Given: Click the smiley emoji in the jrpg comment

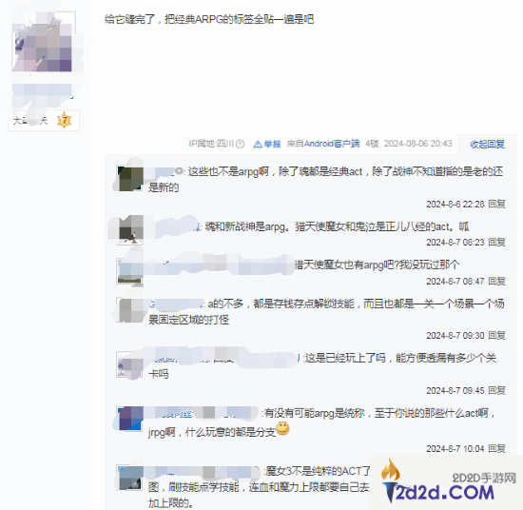Looking at the screenshot, I should [282, 428].
